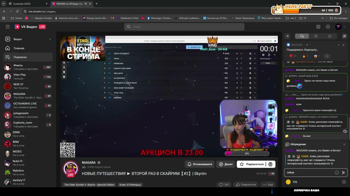Open Nabokov offline channel in sidebar

pyautogui.click(x=28, y=172)
